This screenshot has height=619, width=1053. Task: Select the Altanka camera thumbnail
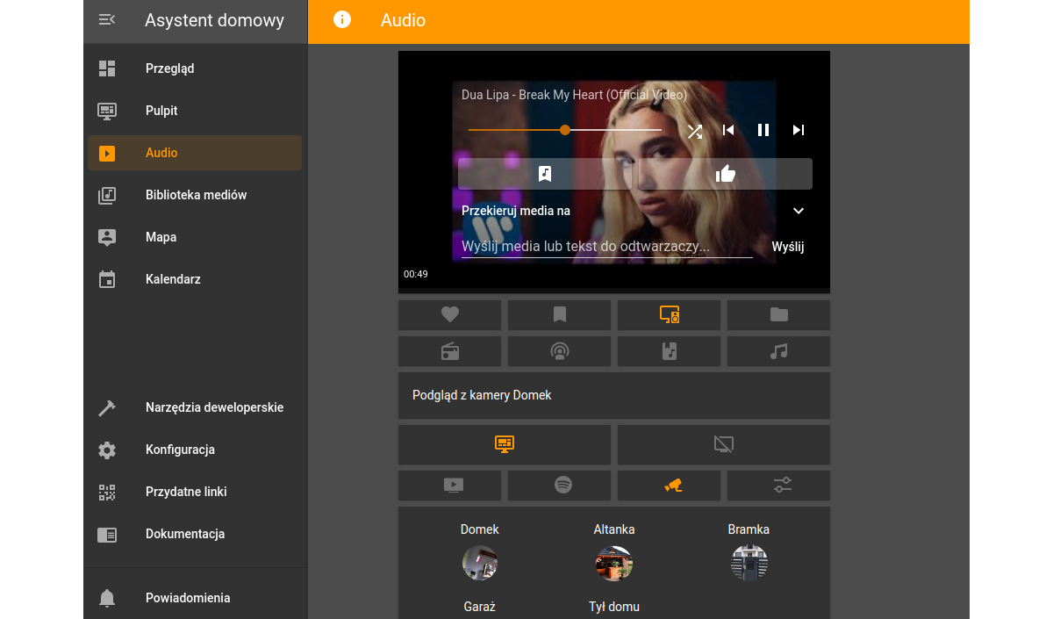pyautogui.click(x=614, y=563)
